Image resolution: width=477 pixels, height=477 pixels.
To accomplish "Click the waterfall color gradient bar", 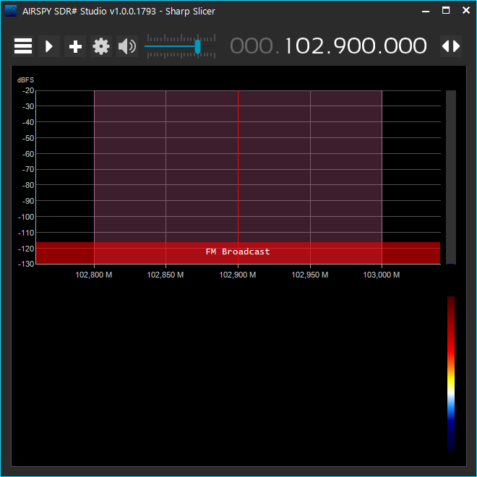I will [451, 372].
